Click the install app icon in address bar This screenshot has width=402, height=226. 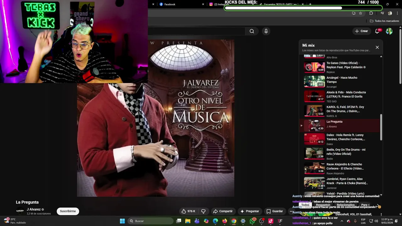click(354, 13)
